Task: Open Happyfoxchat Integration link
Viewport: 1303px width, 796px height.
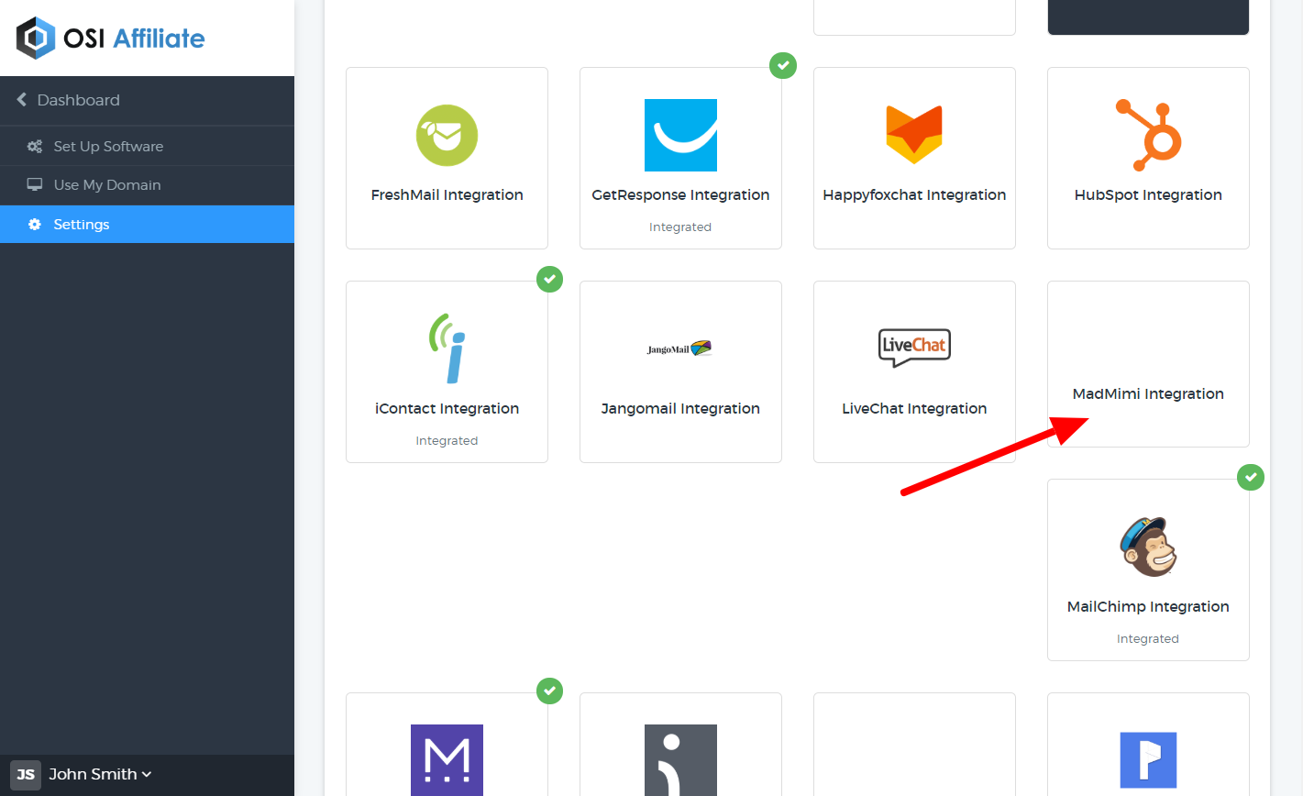Action: (914, 195)
